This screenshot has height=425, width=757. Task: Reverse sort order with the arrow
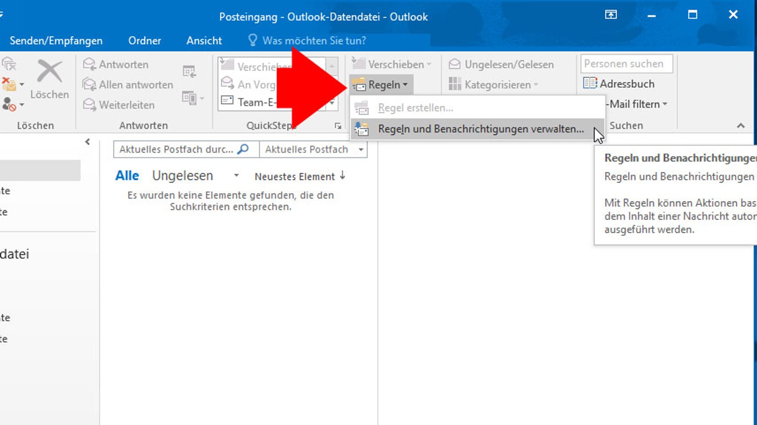click(x=342, y=176)
